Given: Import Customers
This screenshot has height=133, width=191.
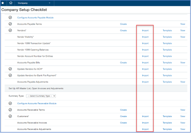Looking at the screenshot, I should tap(145, 116).
